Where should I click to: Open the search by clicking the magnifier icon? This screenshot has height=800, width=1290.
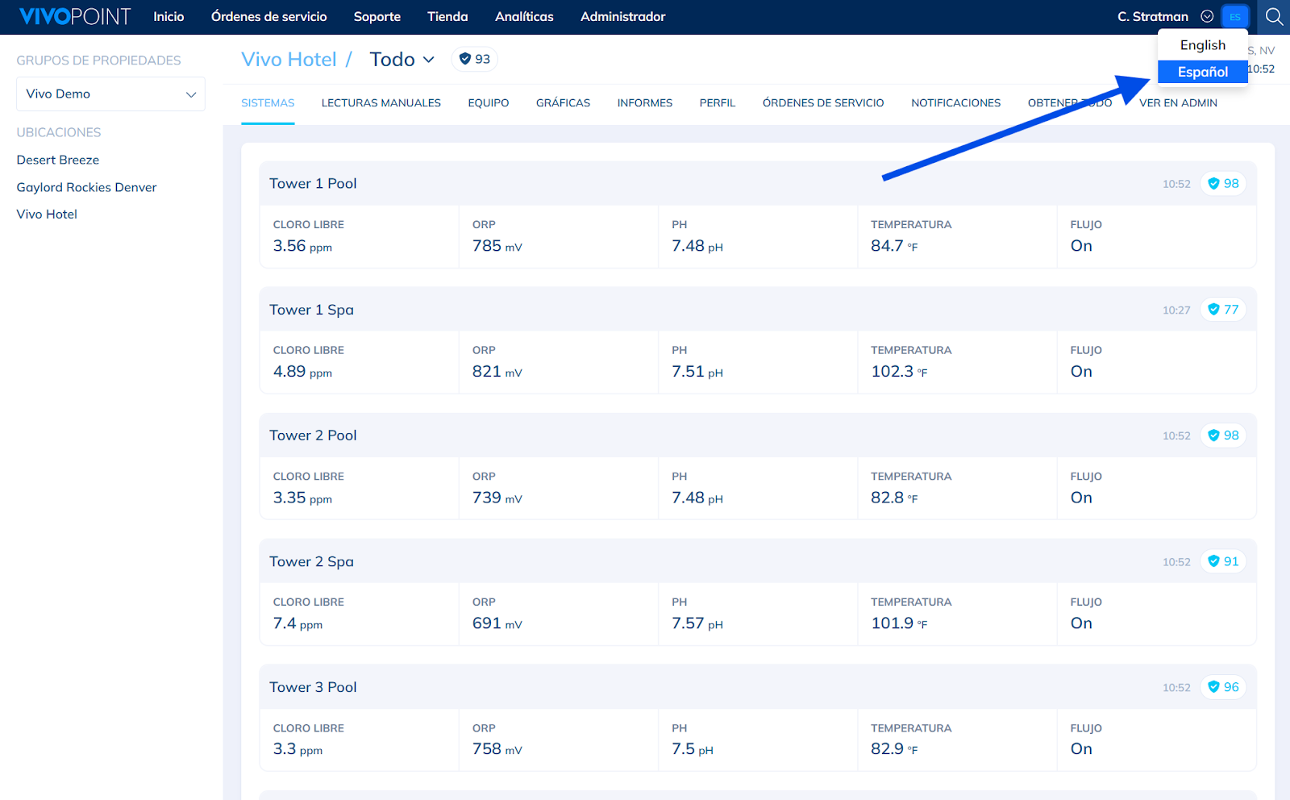pos(1274,16)
